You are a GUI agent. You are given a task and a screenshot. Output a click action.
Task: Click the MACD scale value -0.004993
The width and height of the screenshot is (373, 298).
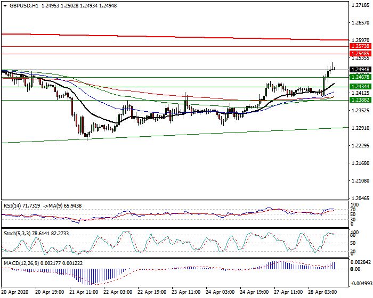pyautogui.click(x=361, y=284)
